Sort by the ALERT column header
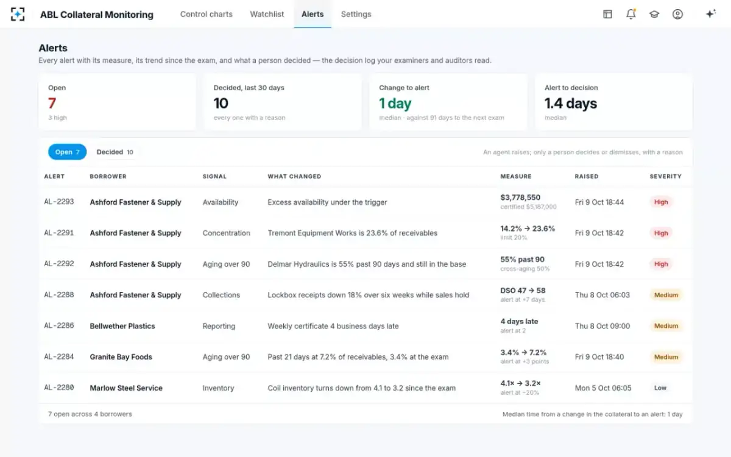Viewport: 731px width, 457px height. (x=54, y=177)
